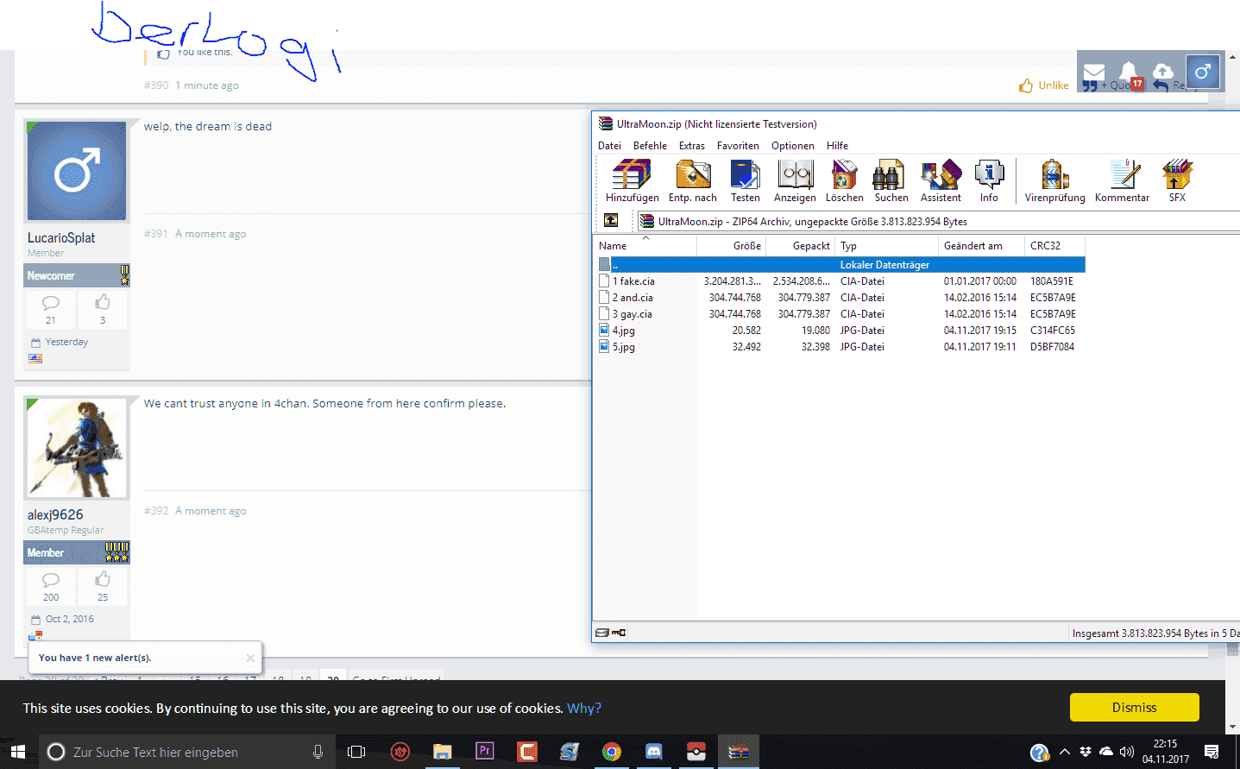Image resolution: width=1240 pixels, height=769 pixels.
Task: Click the volume icon in system tray
Action: (x=1127, y=752)
